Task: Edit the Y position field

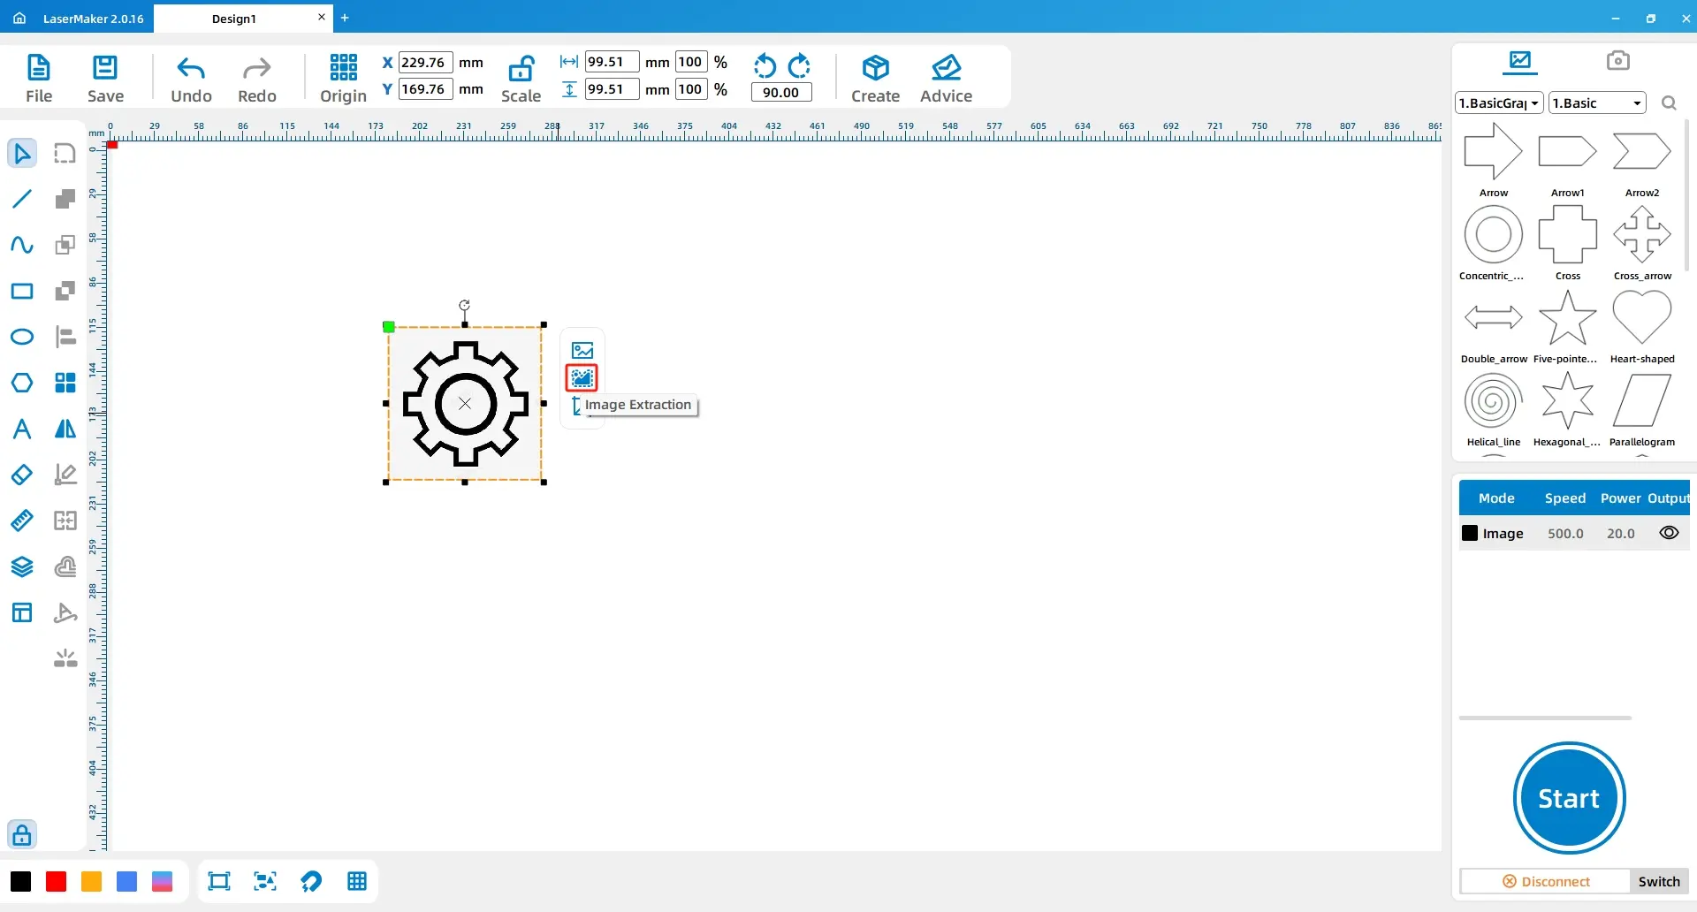Action: [425, 89]
